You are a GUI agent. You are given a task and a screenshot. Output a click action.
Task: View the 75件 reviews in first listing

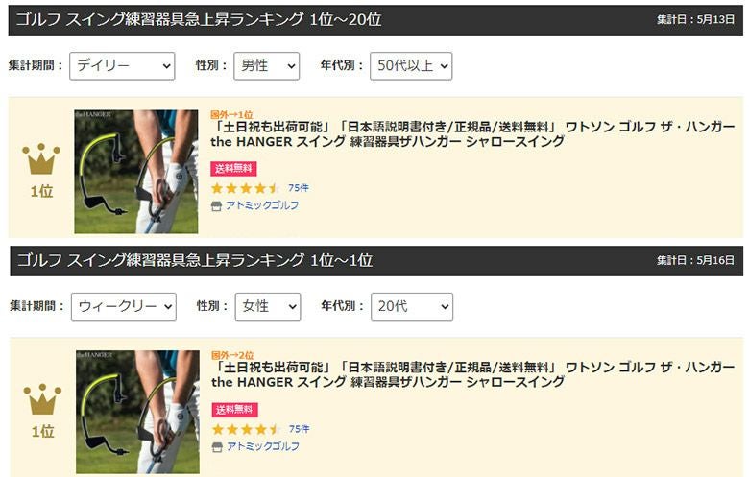(299, 188)
